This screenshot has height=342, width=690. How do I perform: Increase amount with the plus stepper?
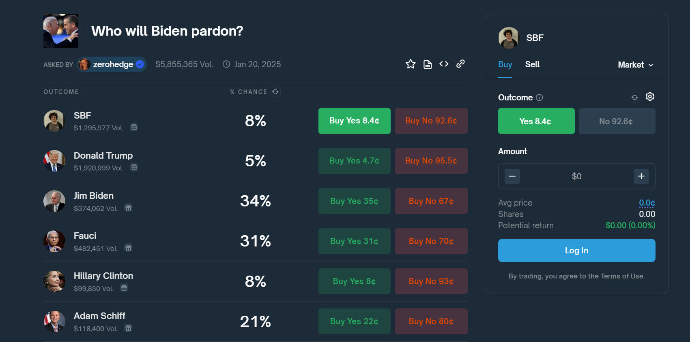[x=641, y=176]
